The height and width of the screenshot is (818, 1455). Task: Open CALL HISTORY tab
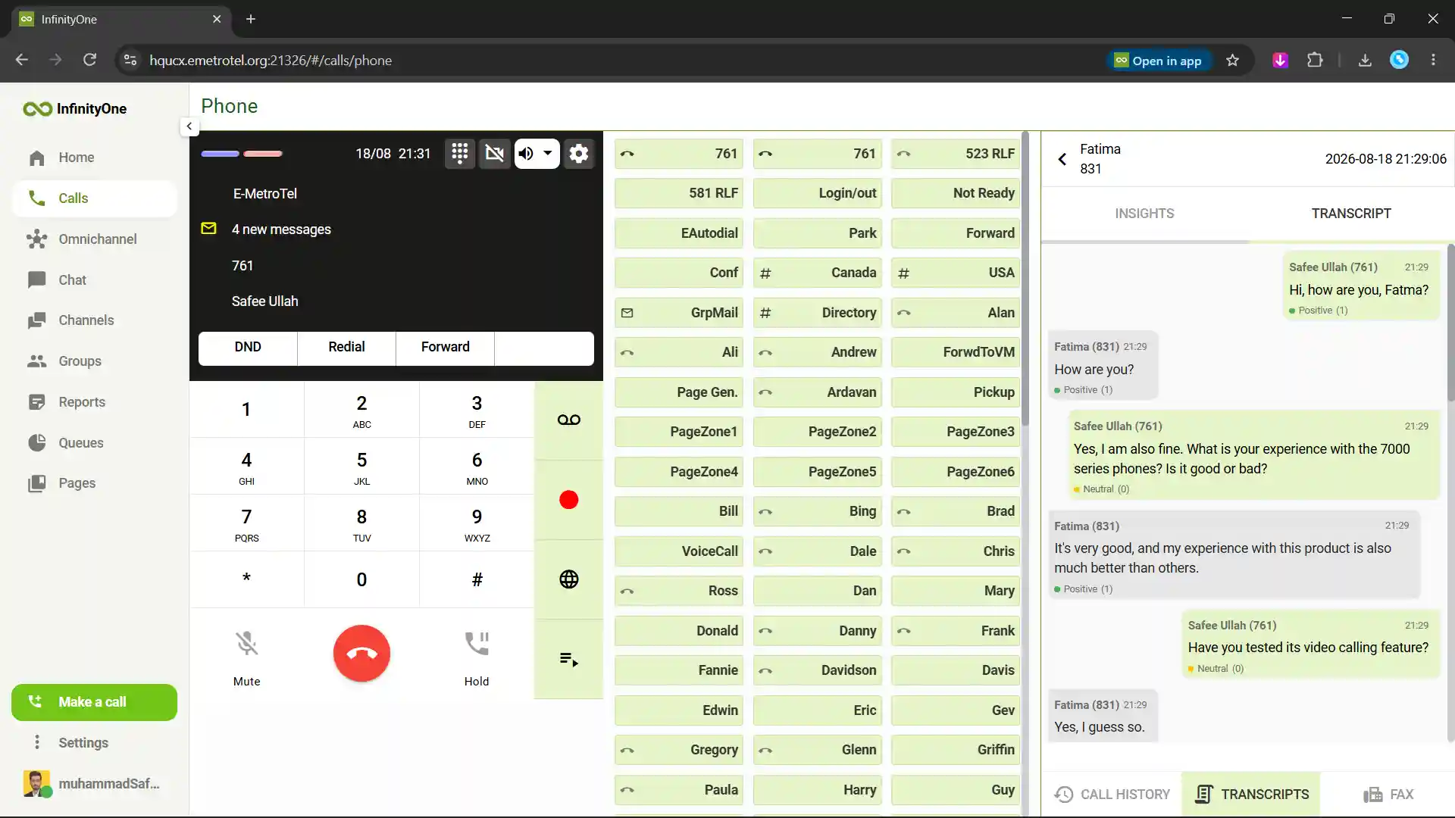click(1112, 795)
